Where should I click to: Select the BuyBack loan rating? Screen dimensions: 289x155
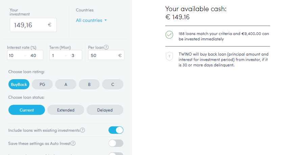(19, 85)
